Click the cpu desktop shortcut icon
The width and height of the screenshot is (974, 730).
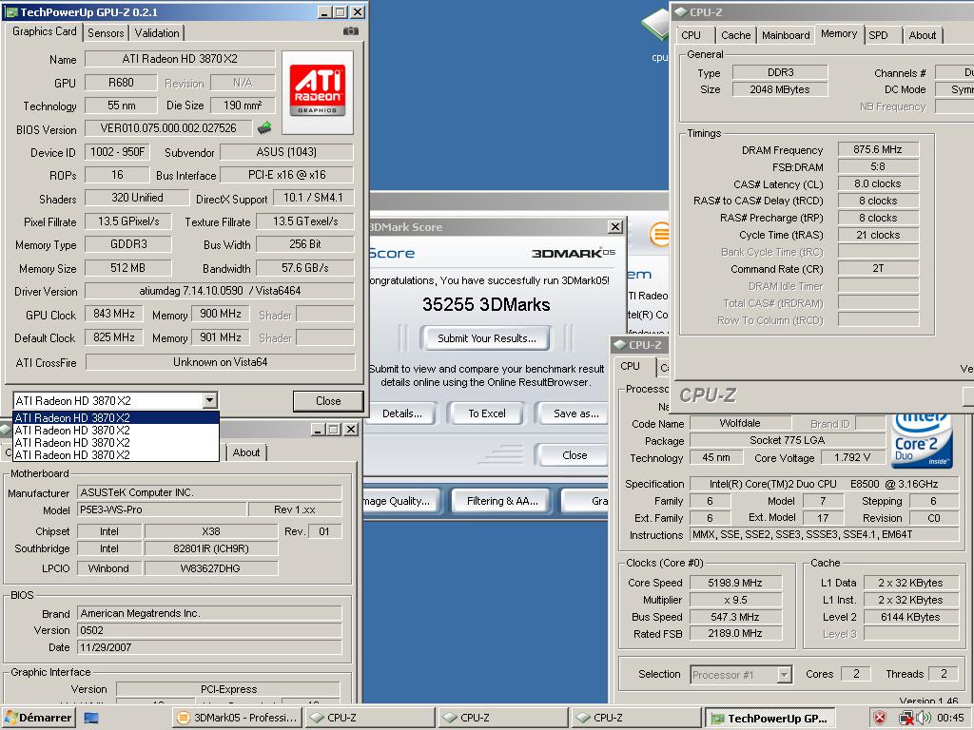(x=654, y=25)
